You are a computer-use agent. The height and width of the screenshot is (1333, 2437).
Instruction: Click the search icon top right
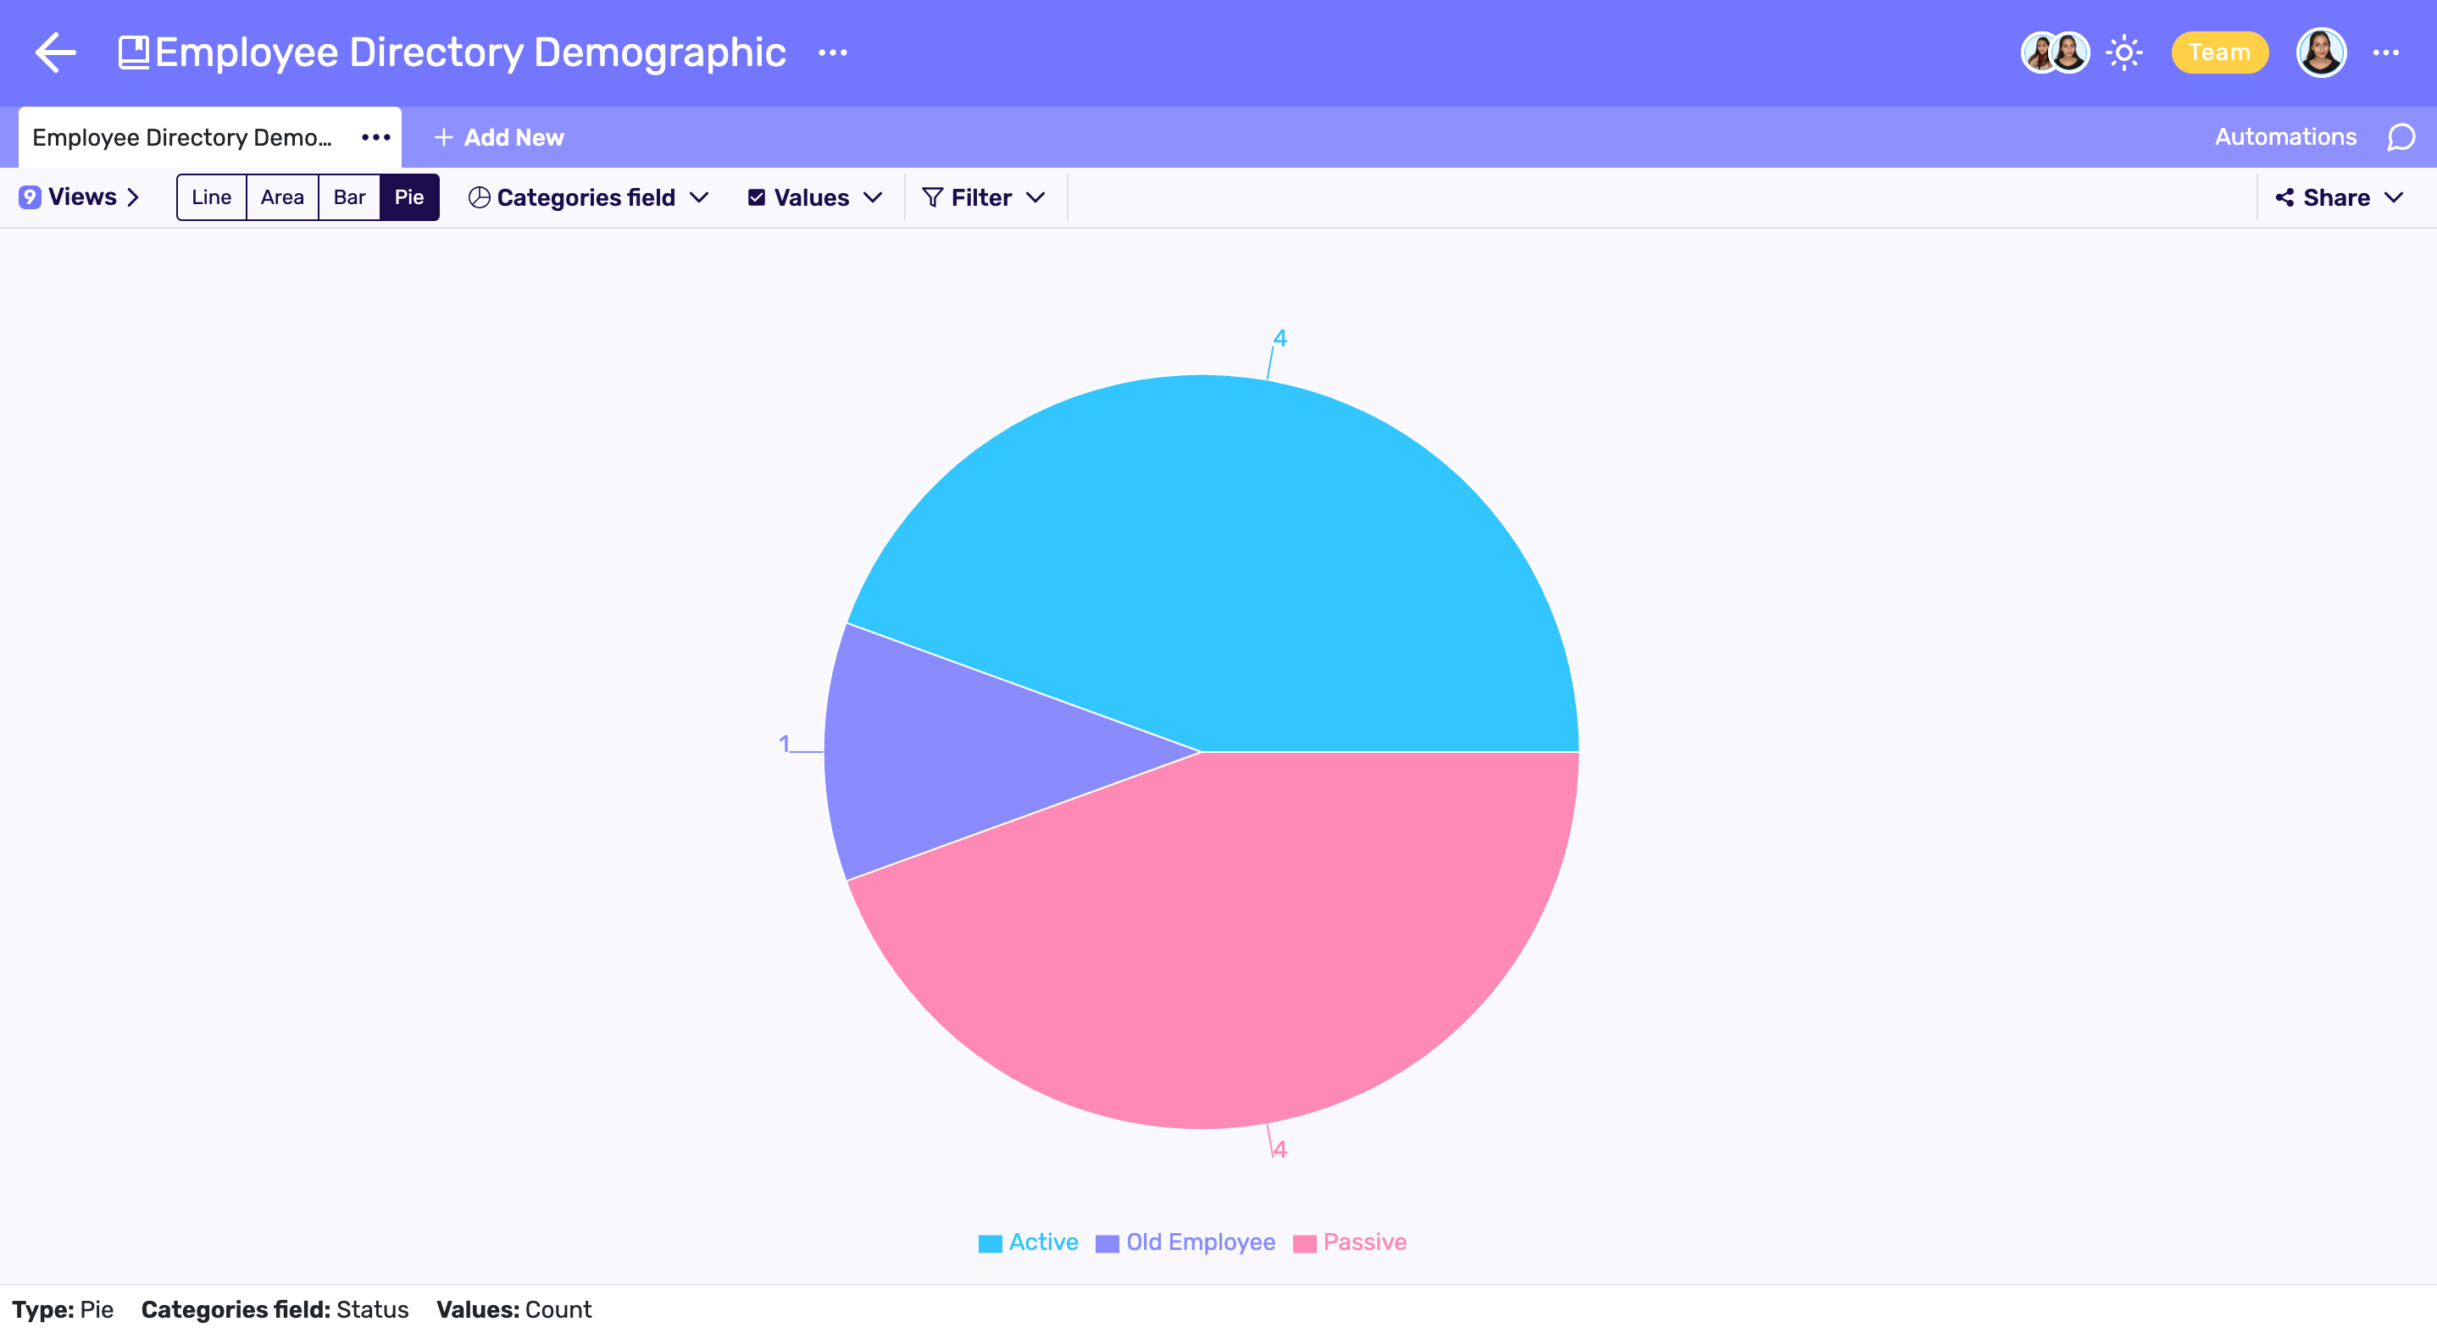(x=2401, y=138)
